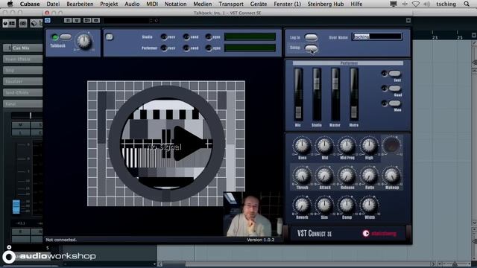This screenshot has width=477, height=268.
Task: Toggle the small button left of Studio
Action: point(110,37)
